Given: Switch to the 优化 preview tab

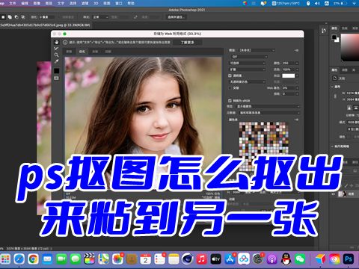Looking at the screenshot, I should (x=82, y=52).
